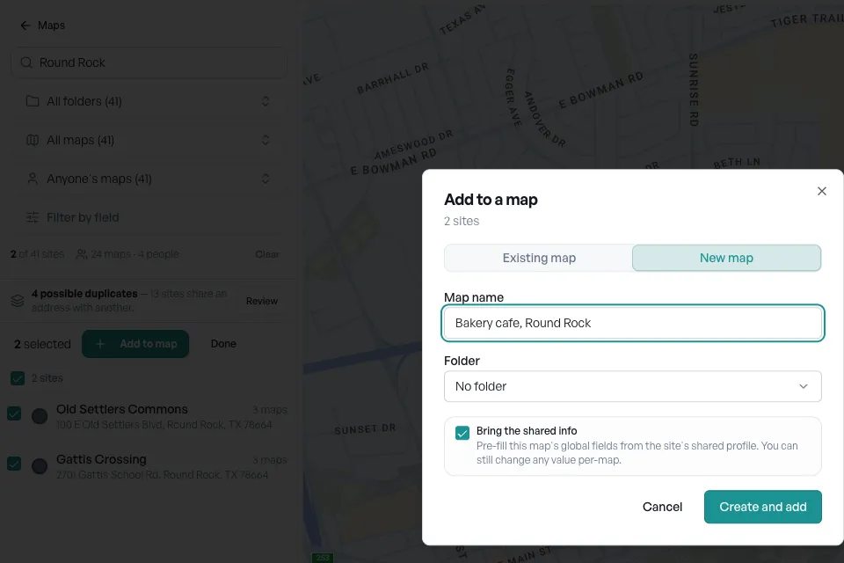Click the search magnifier icon

tap(26, 62)
